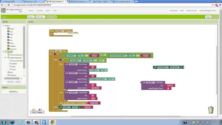Open the Math blocks drawer
The width and height of the screenshot is (222, 125).
point(10,34)
